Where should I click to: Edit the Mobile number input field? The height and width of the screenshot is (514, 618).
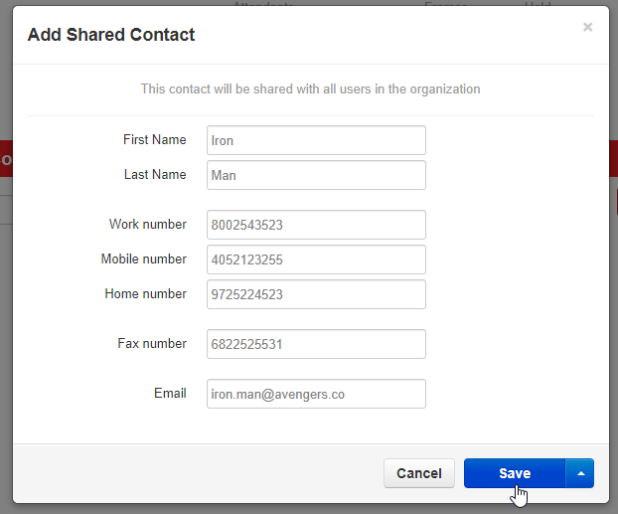316,259
